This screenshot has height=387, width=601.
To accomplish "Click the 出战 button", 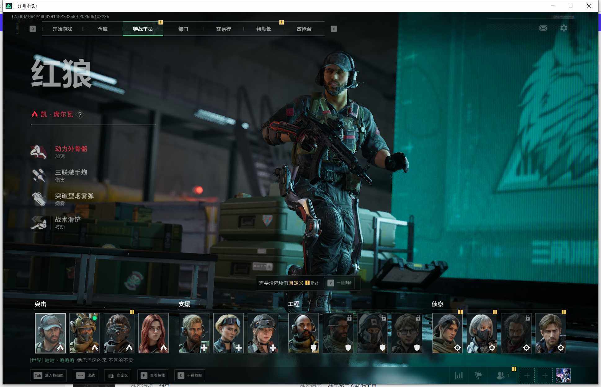I will (86, 376).
